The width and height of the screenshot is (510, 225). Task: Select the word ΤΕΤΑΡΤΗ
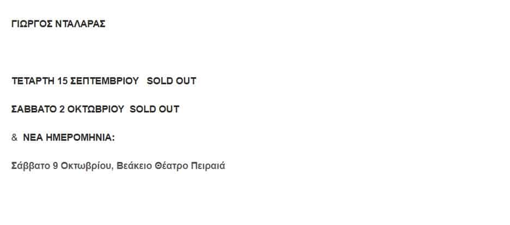(x=33, y=81)
